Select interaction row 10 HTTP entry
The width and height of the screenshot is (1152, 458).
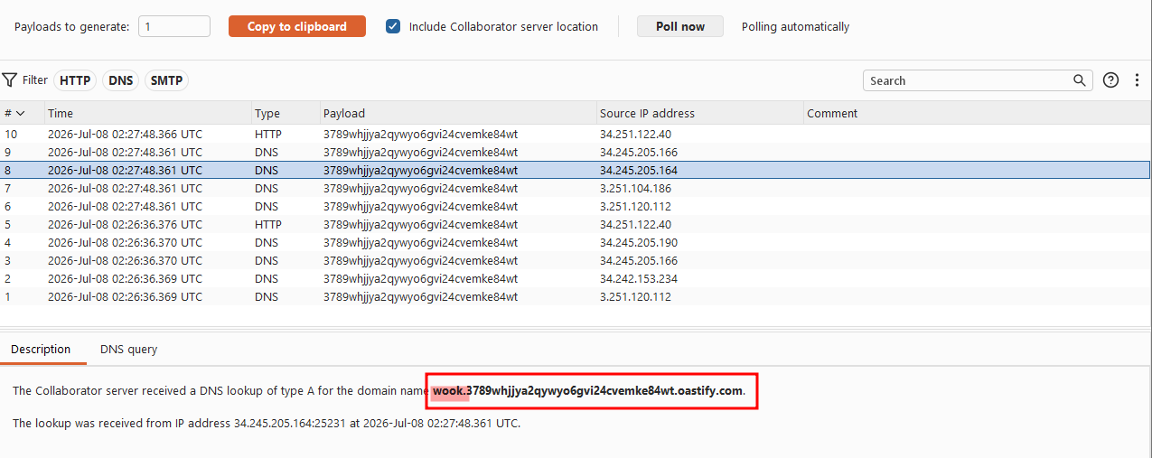tap(576, 134)
